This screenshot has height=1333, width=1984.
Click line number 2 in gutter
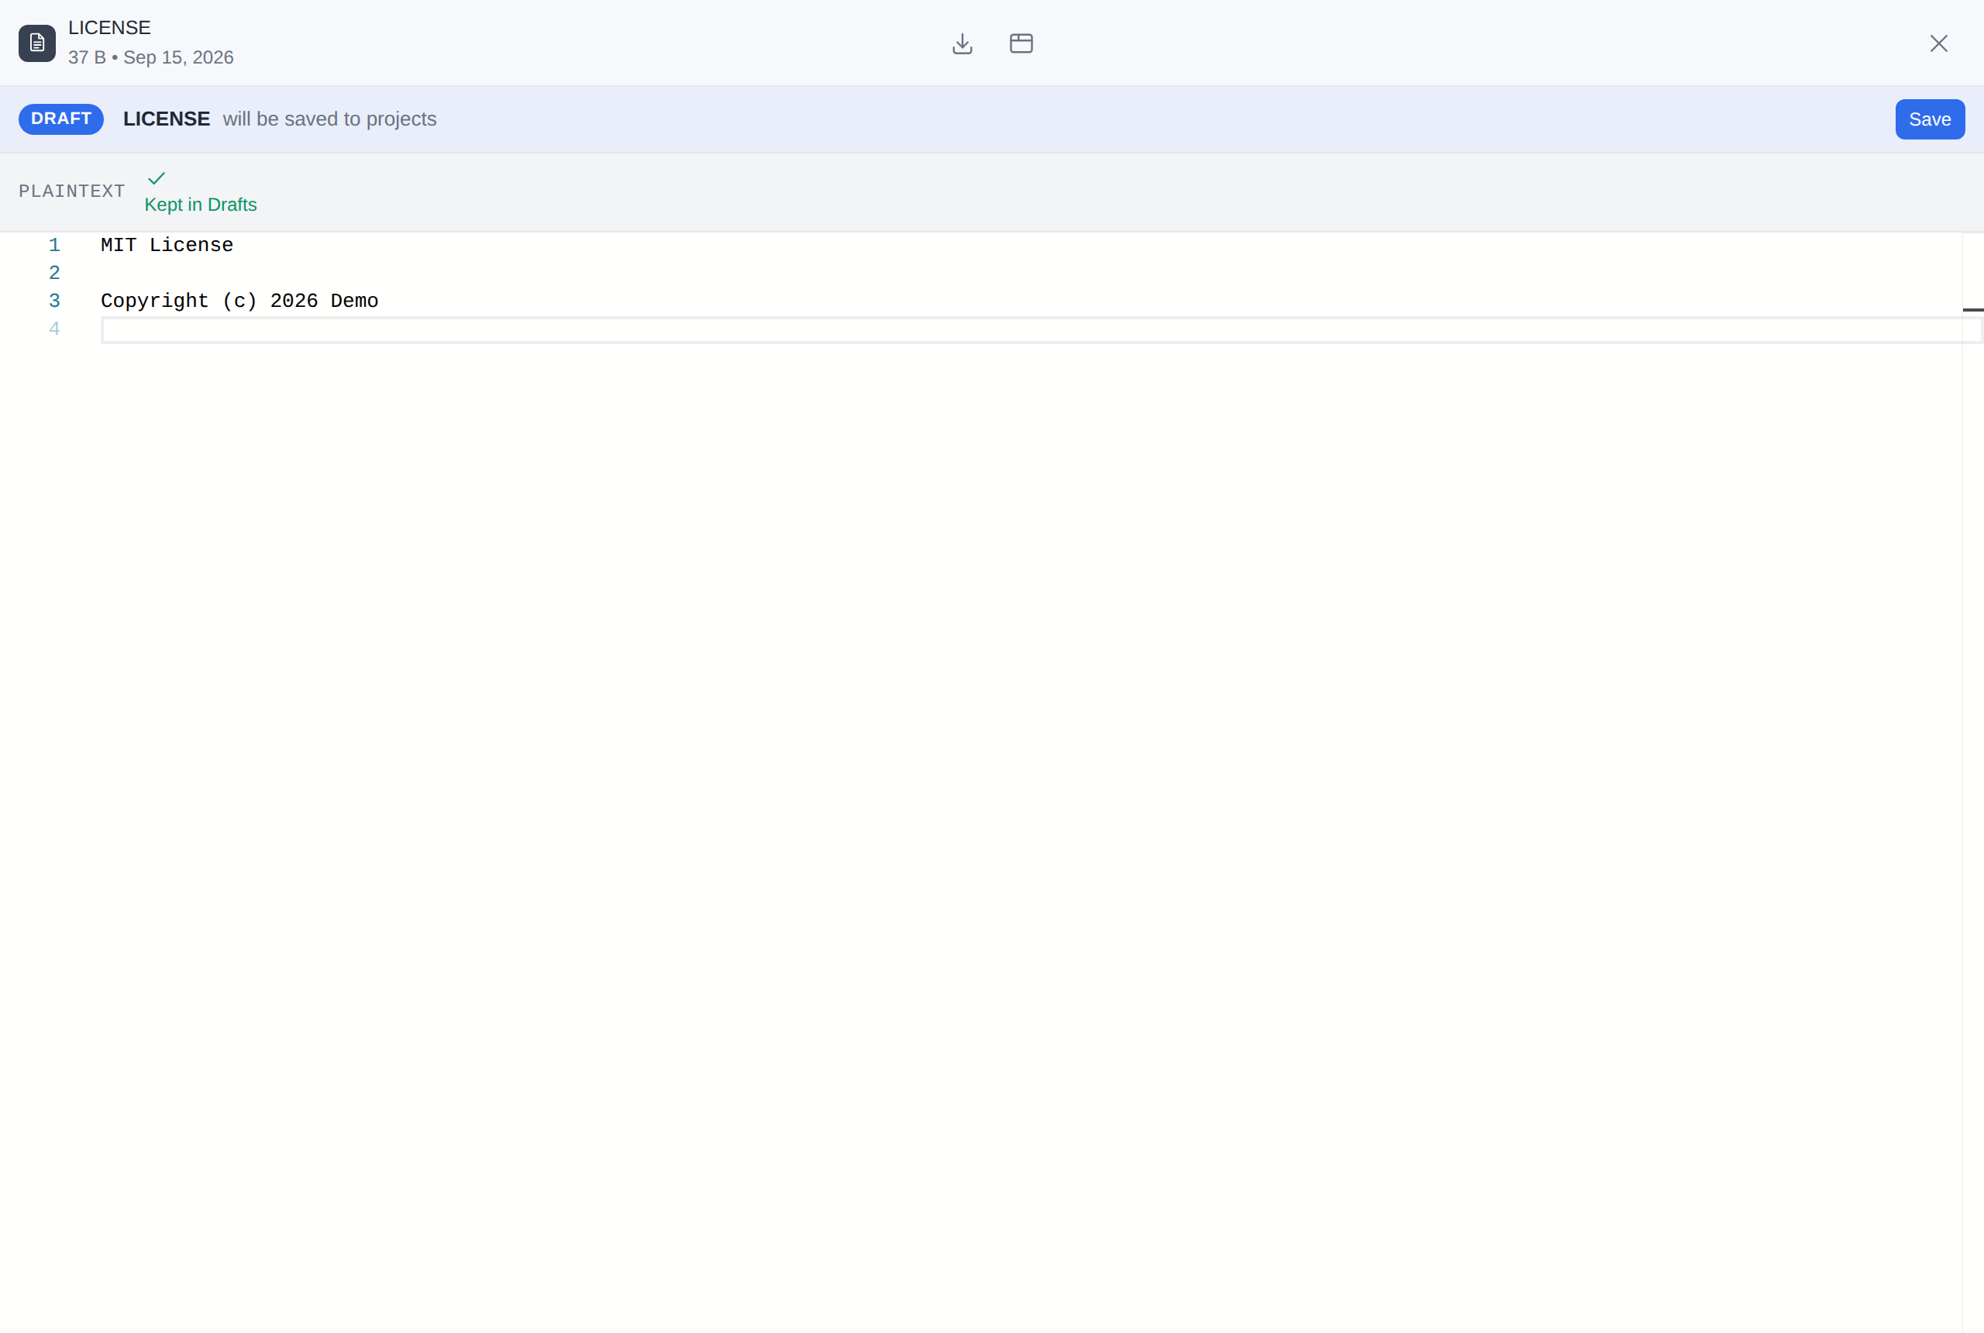[54, 273]
